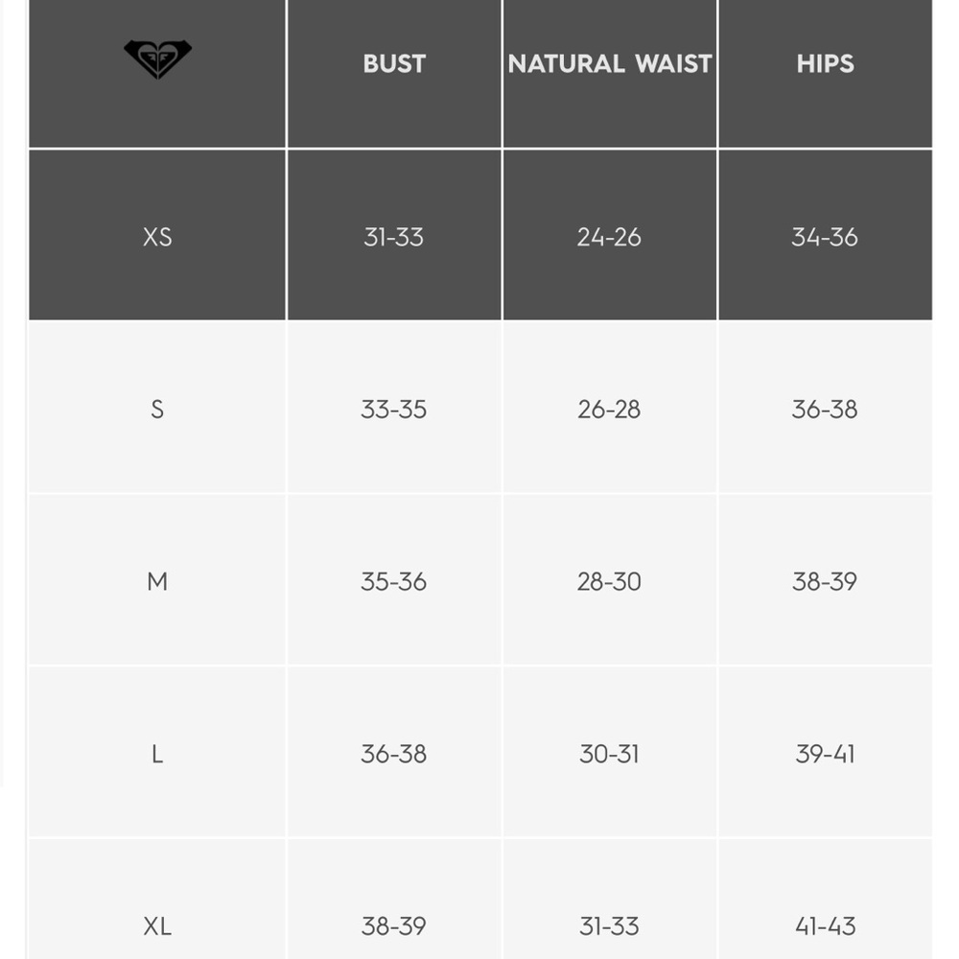Viewport: 959px width, 959px height.
Task: Select the BUST column header
Action: tap(394, 63)
